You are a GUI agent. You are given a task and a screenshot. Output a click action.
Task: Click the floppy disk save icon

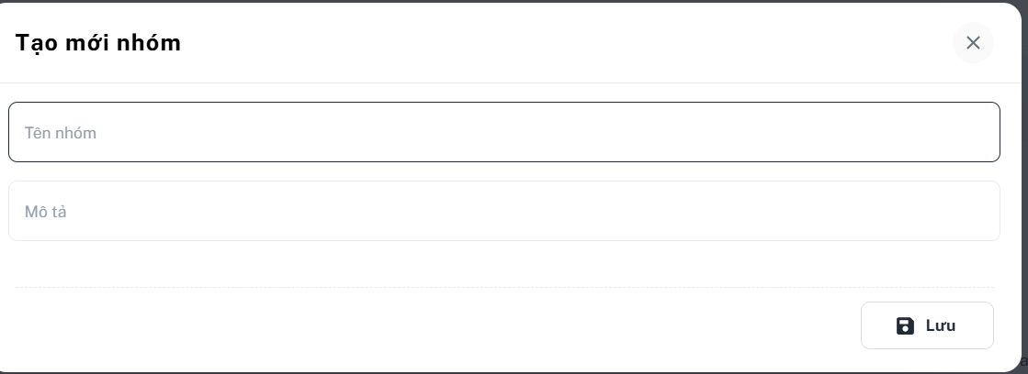(x=905, y=326)
